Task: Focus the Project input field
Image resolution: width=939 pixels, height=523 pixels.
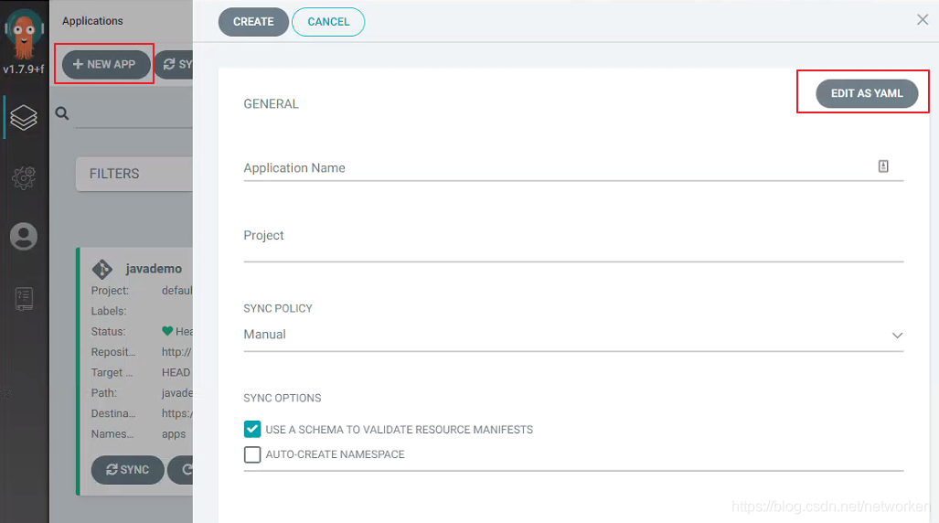Action: pos(573,241)
